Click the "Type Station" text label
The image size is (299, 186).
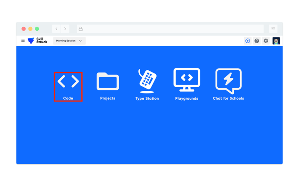(x=147, y=98)
